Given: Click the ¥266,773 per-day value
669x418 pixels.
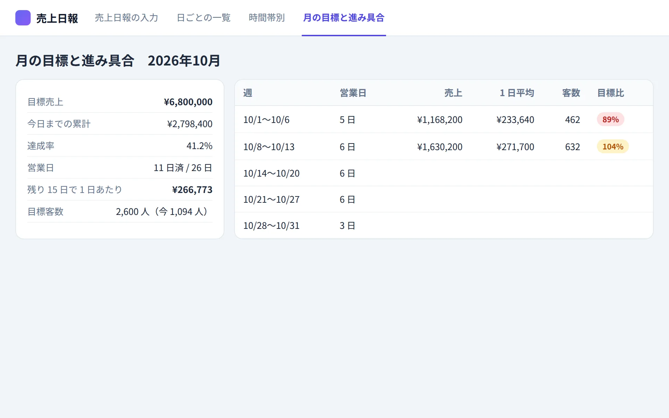Looking at the screenshot, I should 192,190.
